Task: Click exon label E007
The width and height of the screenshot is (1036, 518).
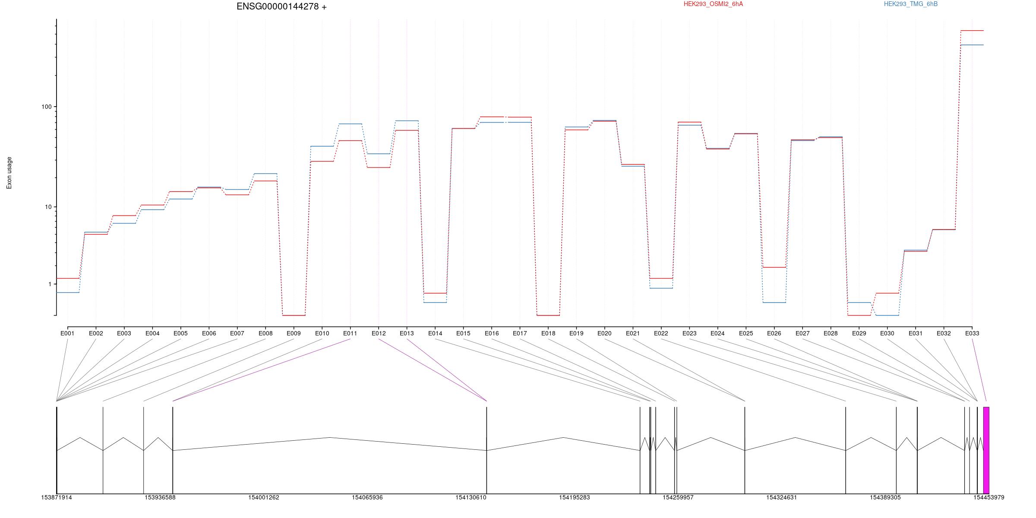Action: [x=237, y=333]
